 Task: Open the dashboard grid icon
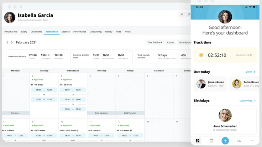[198, 141]
